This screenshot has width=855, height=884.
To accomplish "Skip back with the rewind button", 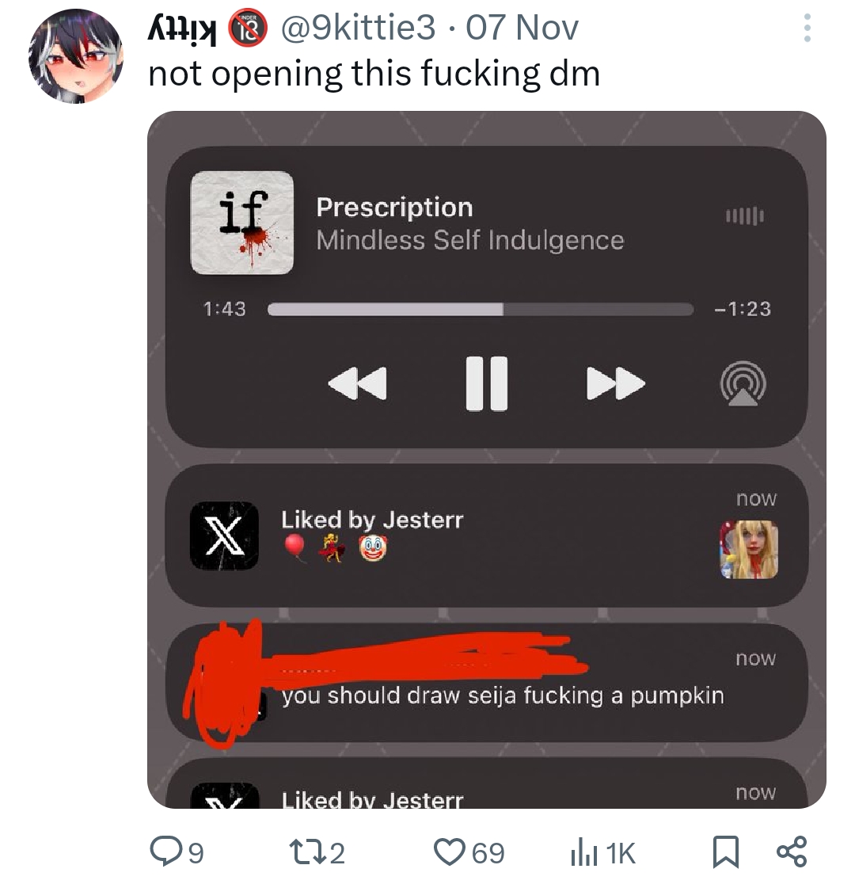I will (358, 383).
